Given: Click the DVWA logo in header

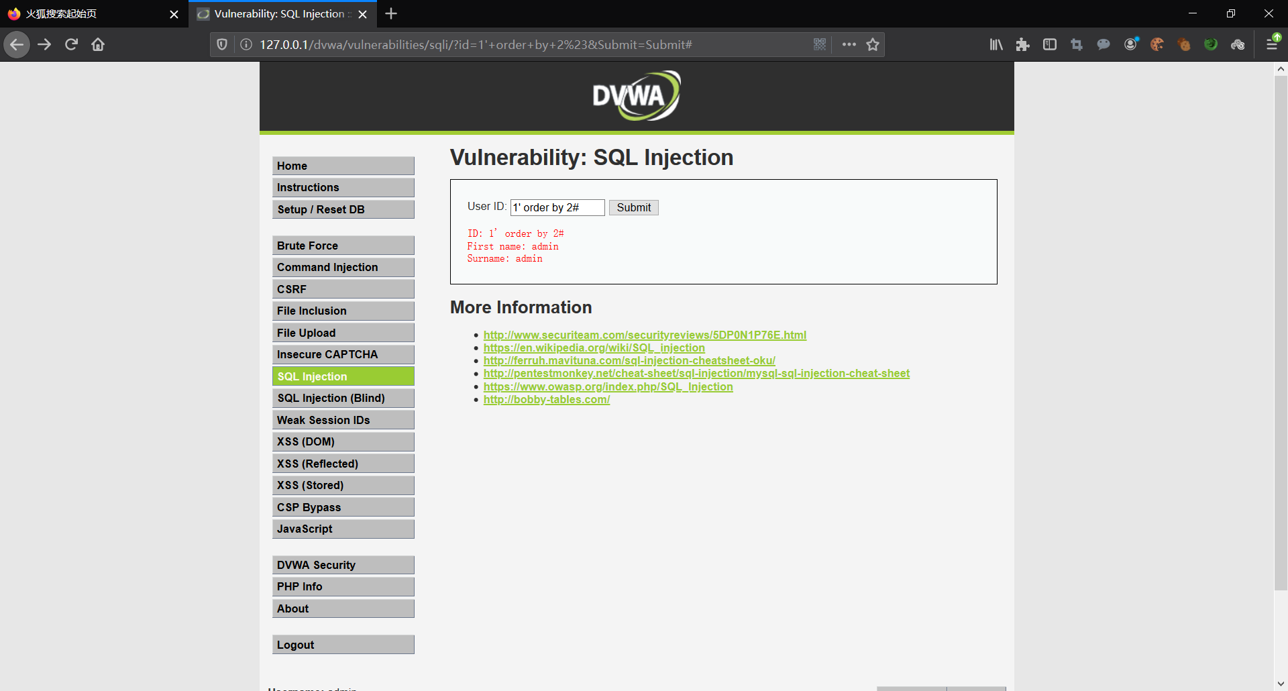Looking at the screenshot, I should (637, 96).
